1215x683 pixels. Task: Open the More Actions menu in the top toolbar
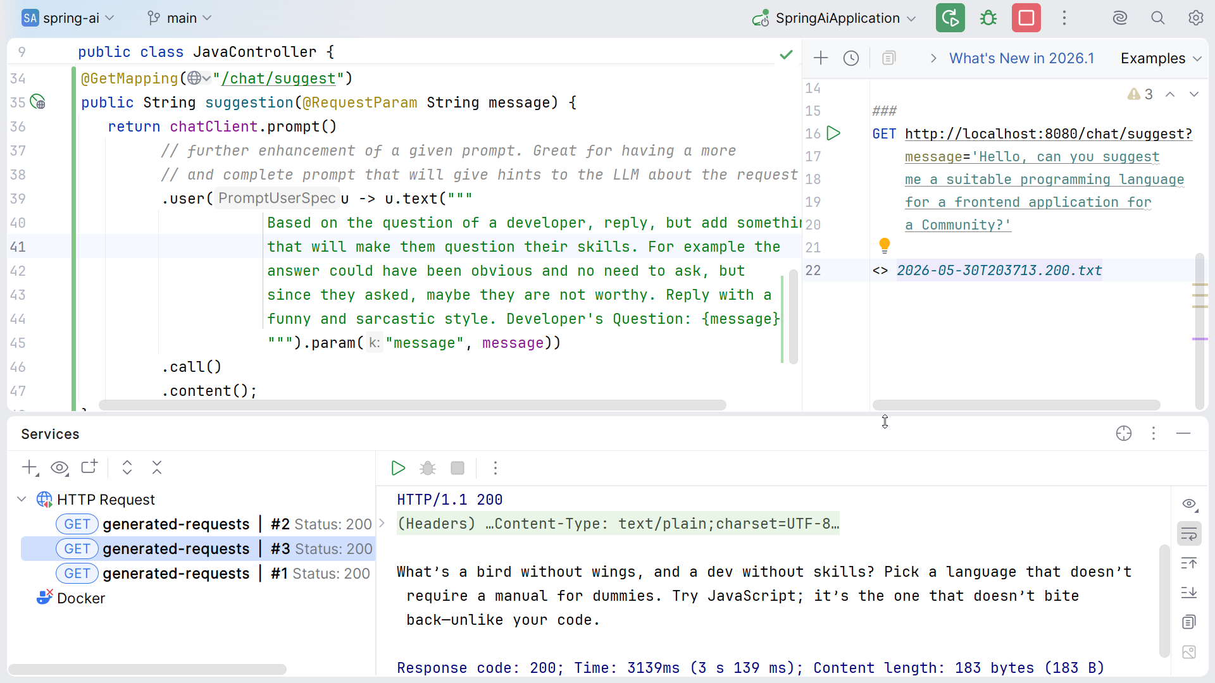1064,18
